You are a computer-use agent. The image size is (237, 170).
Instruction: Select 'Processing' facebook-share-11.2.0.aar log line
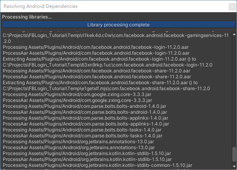(96, 71)
